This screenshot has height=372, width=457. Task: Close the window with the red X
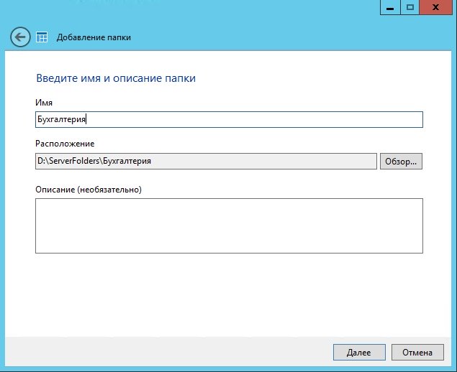(x=436, y=7)
